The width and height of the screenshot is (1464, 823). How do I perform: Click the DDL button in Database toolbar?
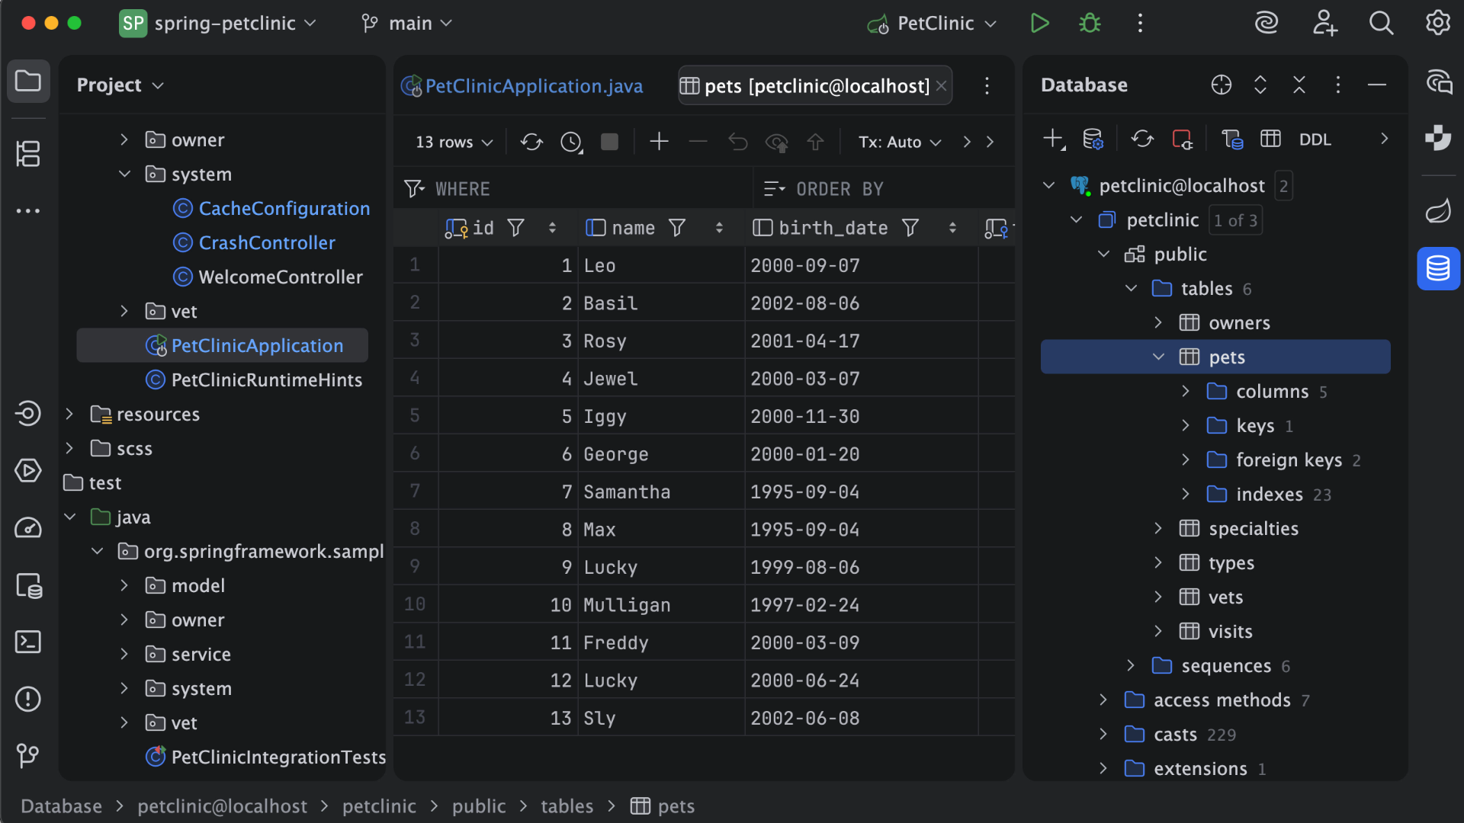[x=1315, y=139]
